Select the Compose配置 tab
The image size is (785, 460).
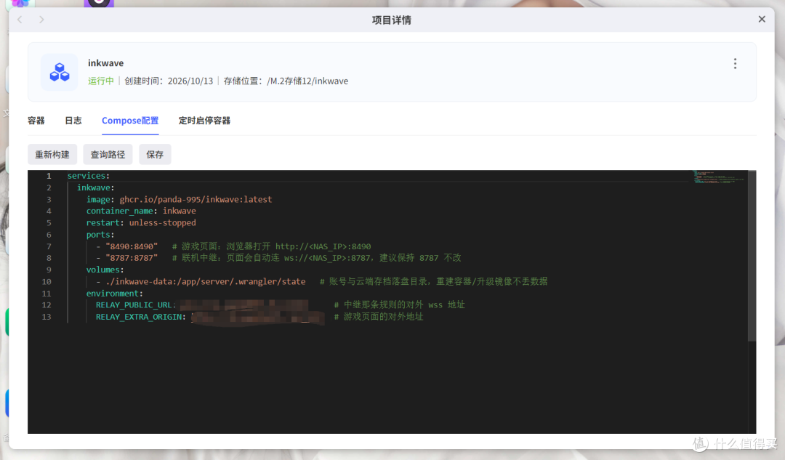click(x=130, y=121)
